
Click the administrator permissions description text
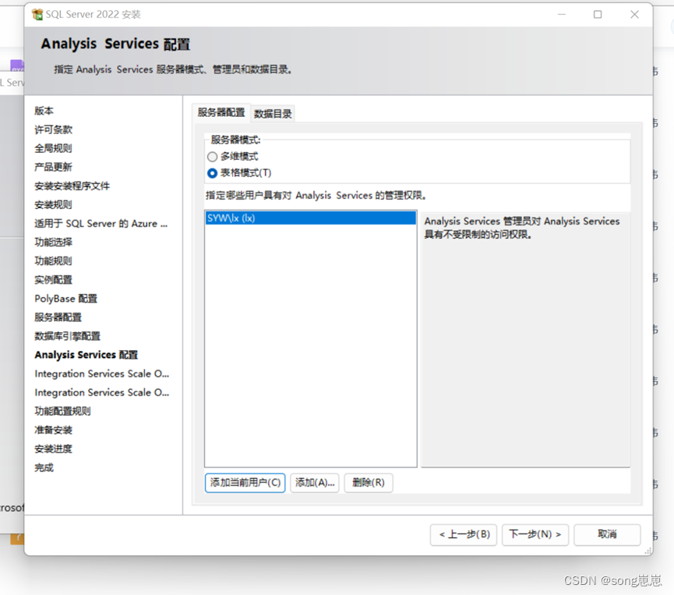[x=522, y=228]
